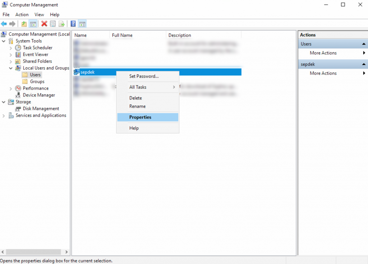This screenshot has width=368, height=264.
Task: Click the Local Users and Groups icon
Action: (18, 68)
